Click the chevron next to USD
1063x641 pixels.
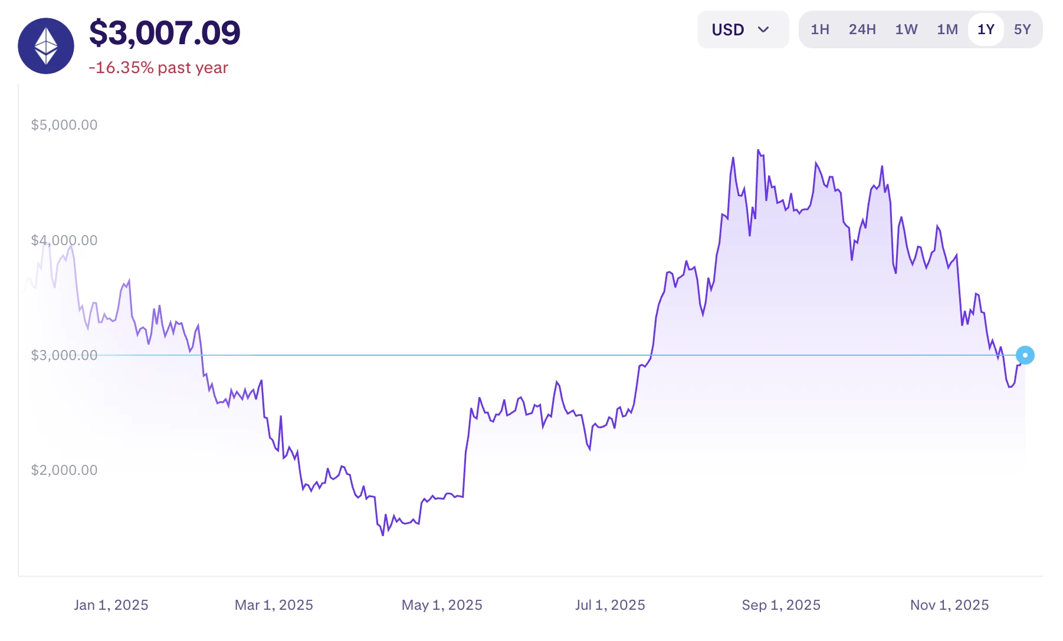765,29
